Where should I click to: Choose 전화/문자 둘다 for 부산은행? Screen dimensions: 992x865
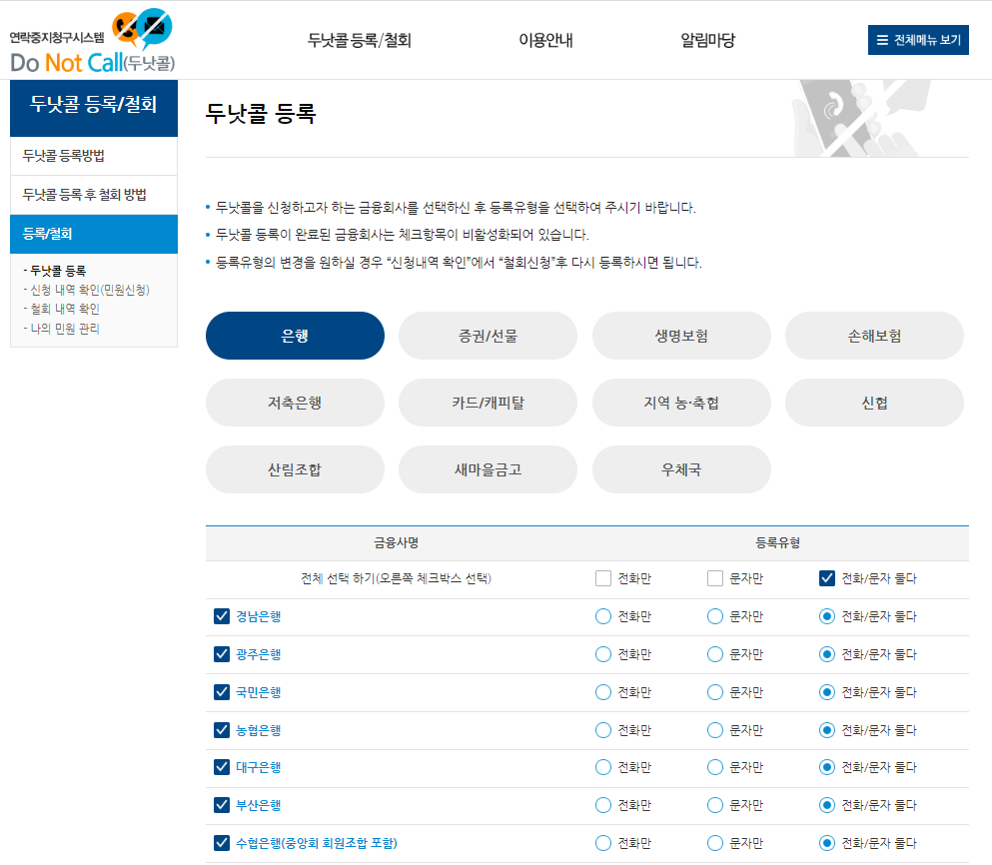(x=827, y=805)
